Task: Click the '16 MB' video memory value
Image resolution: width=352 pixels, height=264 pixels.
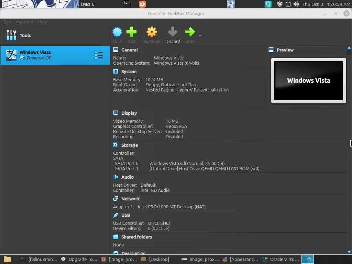Action: pyautogui.click(x=172, y=121)
